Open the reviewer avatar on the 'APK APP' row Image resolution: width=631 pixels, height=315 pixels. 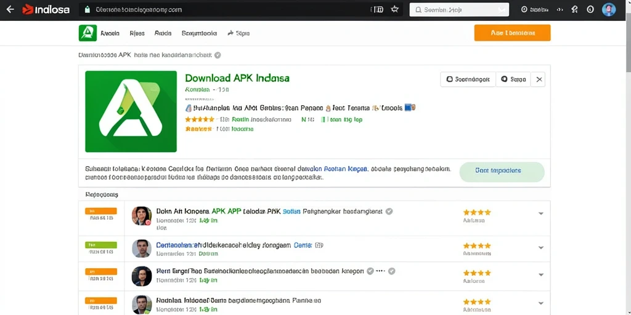coord(142,216)
